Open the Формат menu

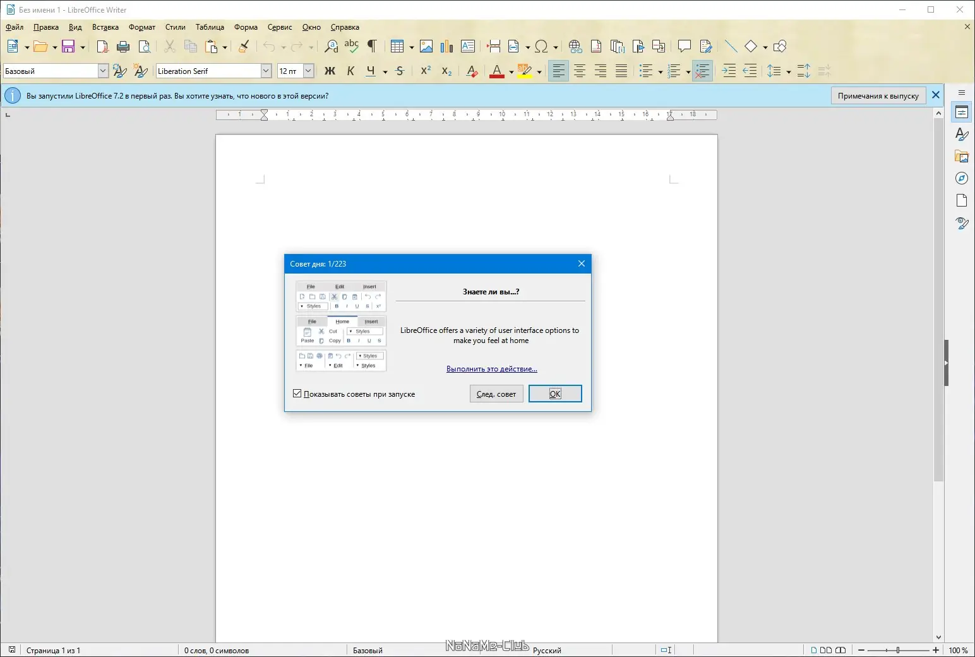pyautogui.click(x=142, y=27)
